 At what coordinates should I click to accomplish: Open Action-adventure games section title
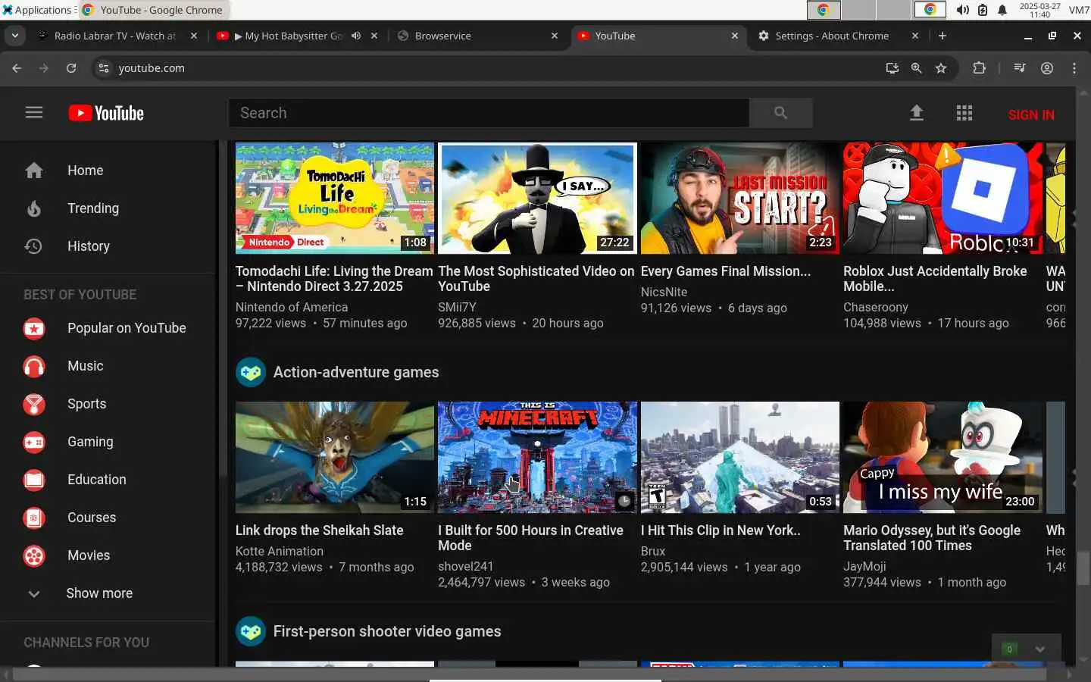[x=356, y=372]
